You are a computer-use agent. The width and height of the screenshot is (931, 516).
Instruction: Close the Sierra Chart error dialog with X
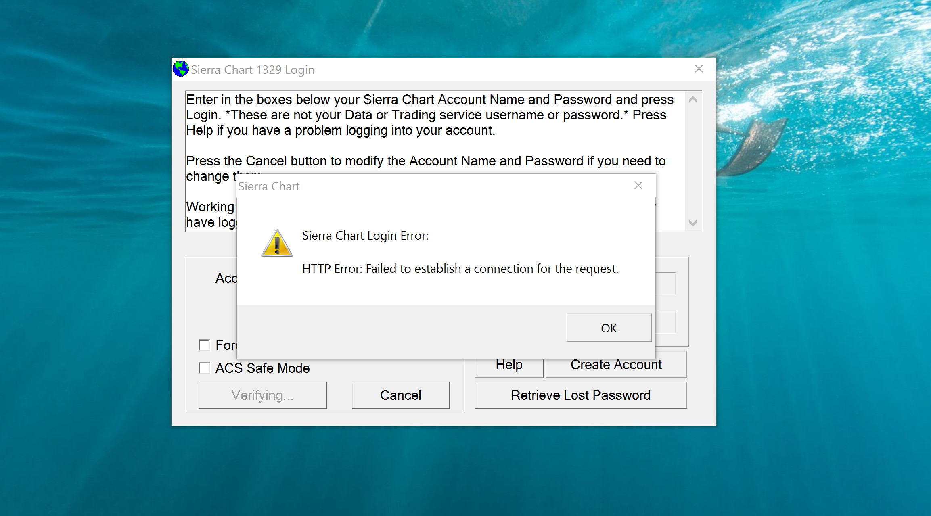coord(638,186)
